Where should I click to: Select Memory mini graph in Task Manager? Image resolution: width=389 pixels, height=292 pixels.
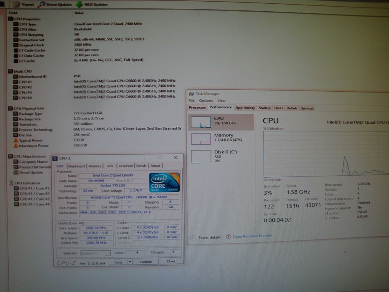coord(201,139)
